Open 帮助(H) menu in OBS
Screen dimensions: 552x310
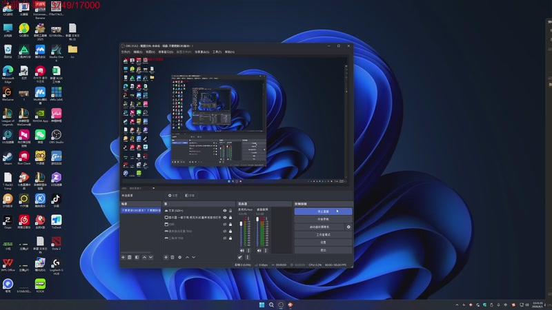pos(230,52)
